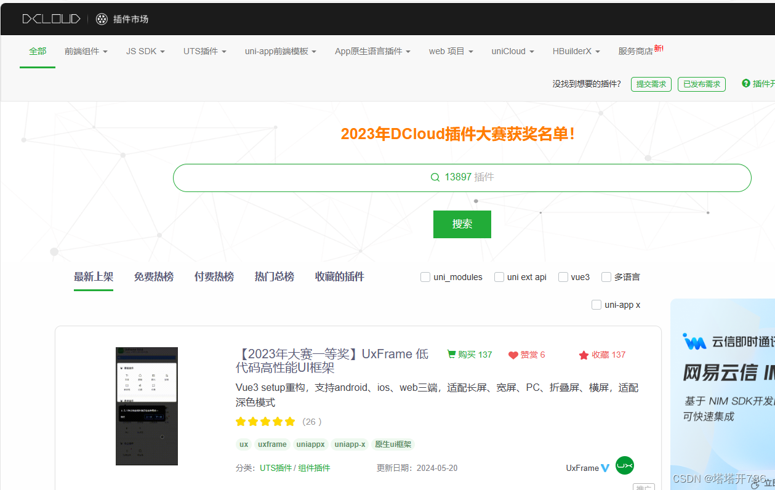Open the JS SDK dropdown
The width and height of the screenshot is (775, 490).
(x=145, y=52)
